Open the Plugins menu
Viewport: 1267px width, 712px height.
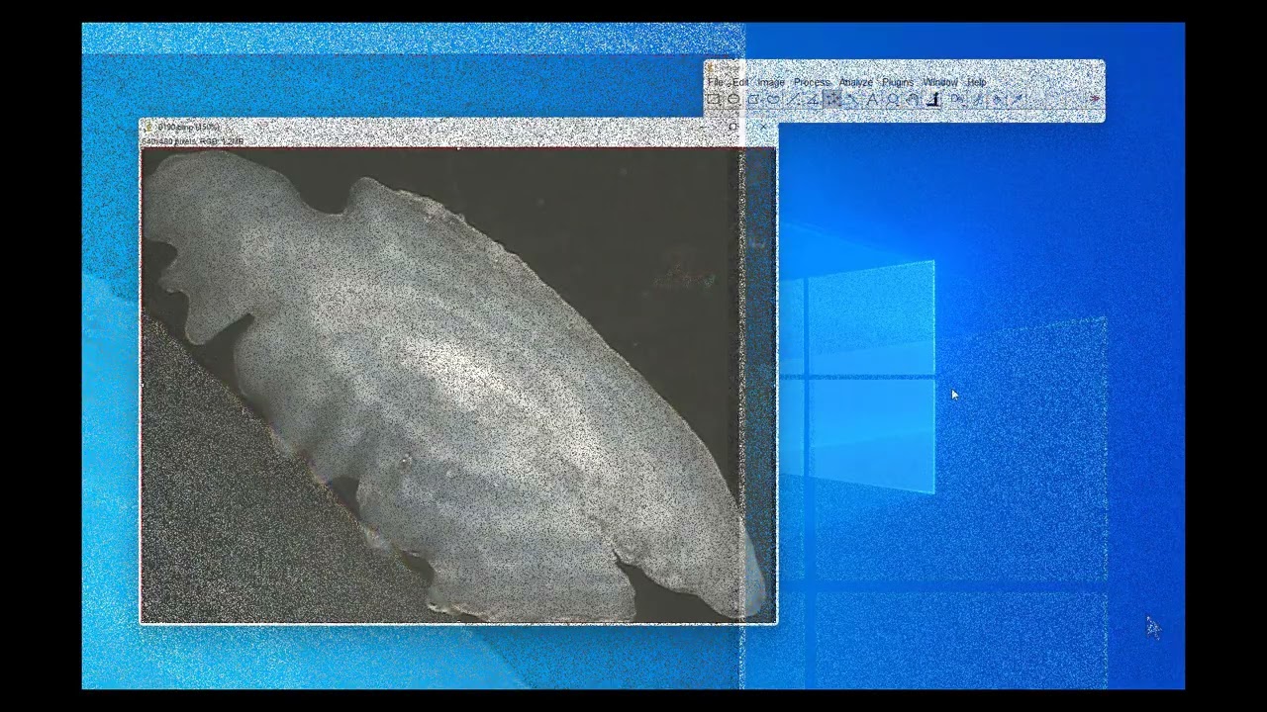coord(898,82)
